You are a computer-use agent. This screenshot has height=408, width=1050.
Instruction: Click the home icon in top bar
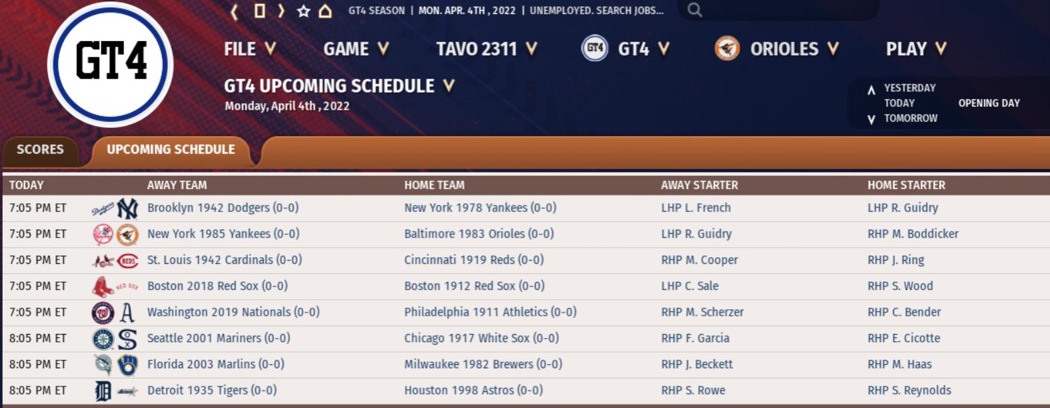325,11
